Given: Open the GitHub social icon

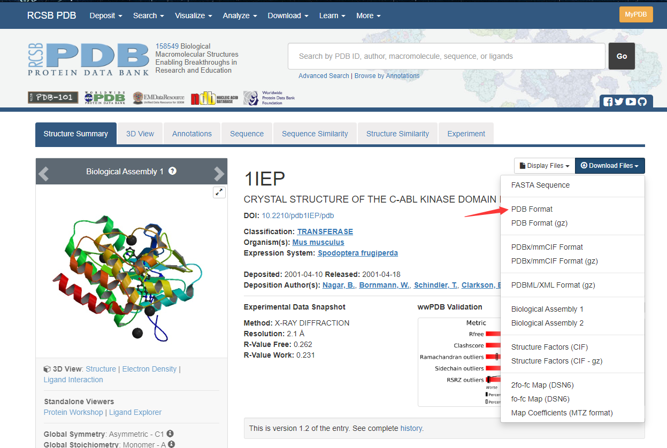Looking at the screenshot, I should coord(642,102).
